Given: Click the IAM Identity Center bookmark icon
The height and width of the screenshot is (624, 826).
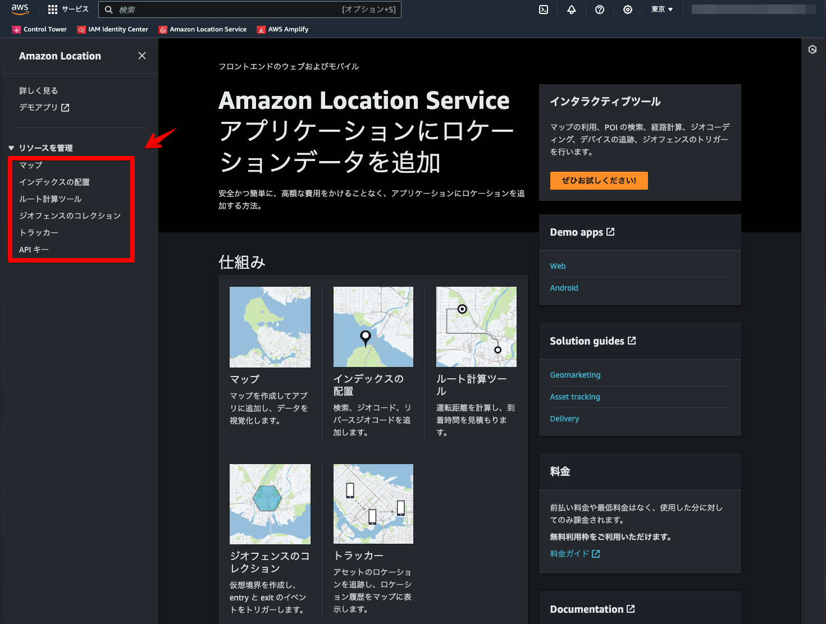Looking at the screenshot, I should [81, 30].
